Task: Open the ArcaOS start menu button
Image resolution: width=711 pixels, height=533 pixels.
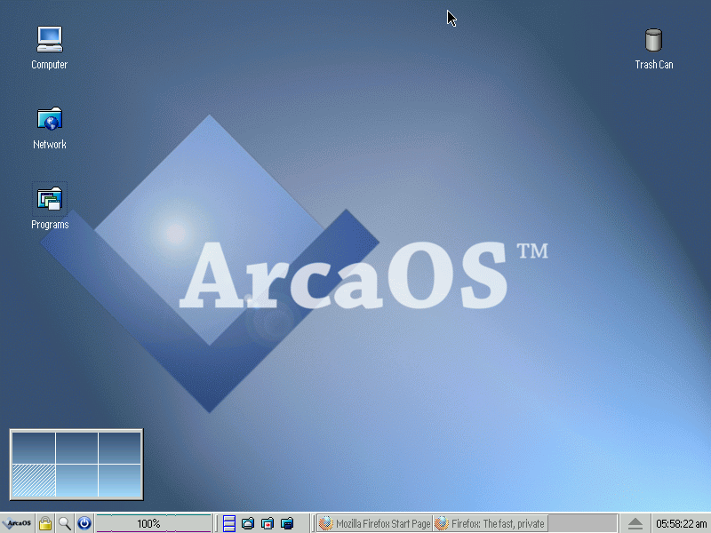Action: [x=17, y=523]
